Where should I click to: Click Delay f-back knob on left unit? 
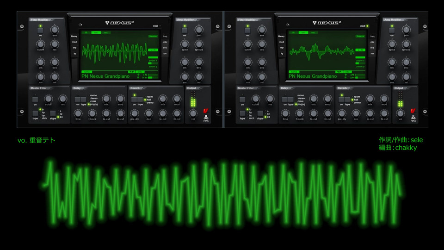coord(92,113)
